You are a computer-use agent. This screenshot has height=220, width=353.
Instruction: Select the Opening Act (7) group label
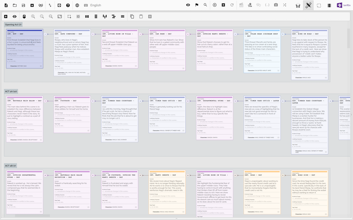(x=13, y=25)
